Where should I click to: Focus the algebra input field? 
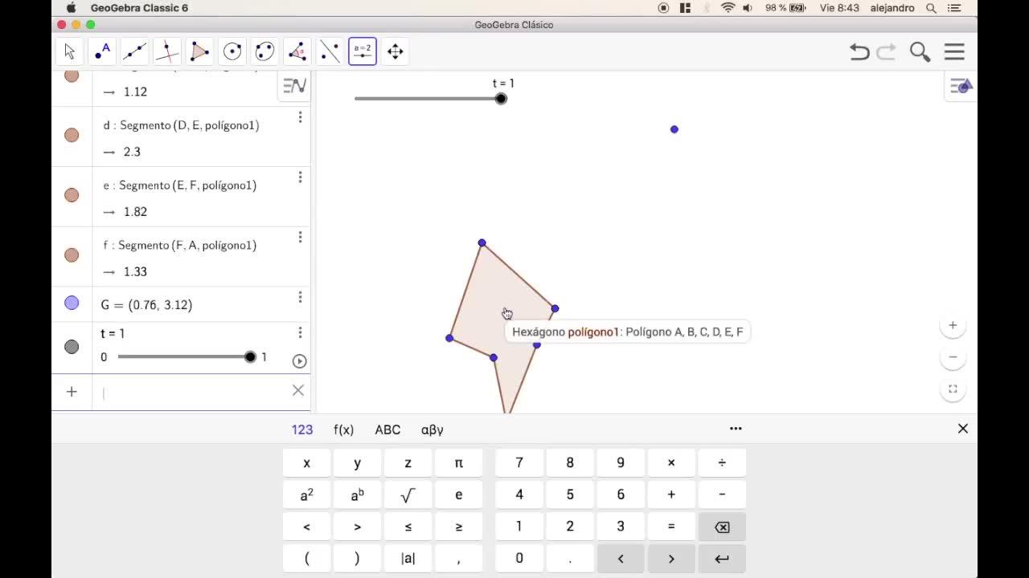[193, 392]
